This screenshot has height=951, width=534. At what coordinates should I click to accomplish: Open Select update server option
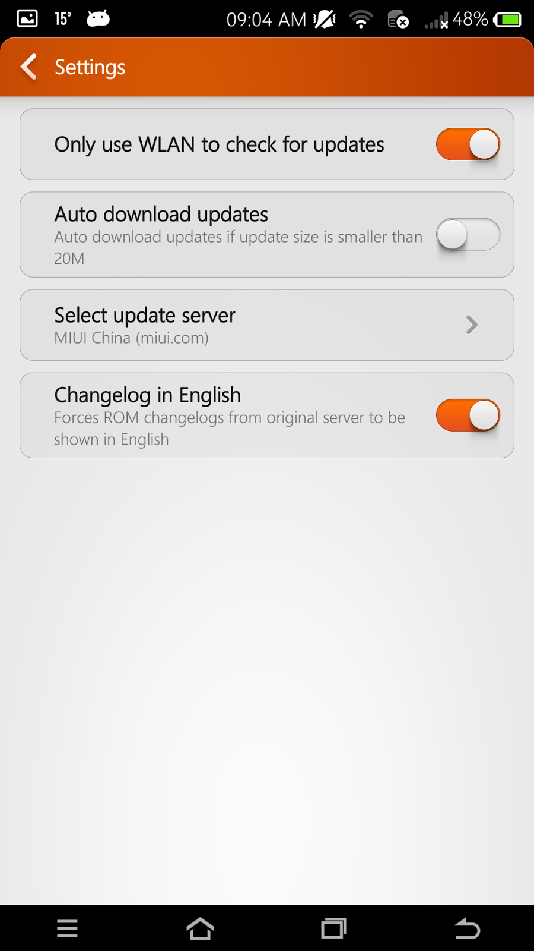point(267,325)
